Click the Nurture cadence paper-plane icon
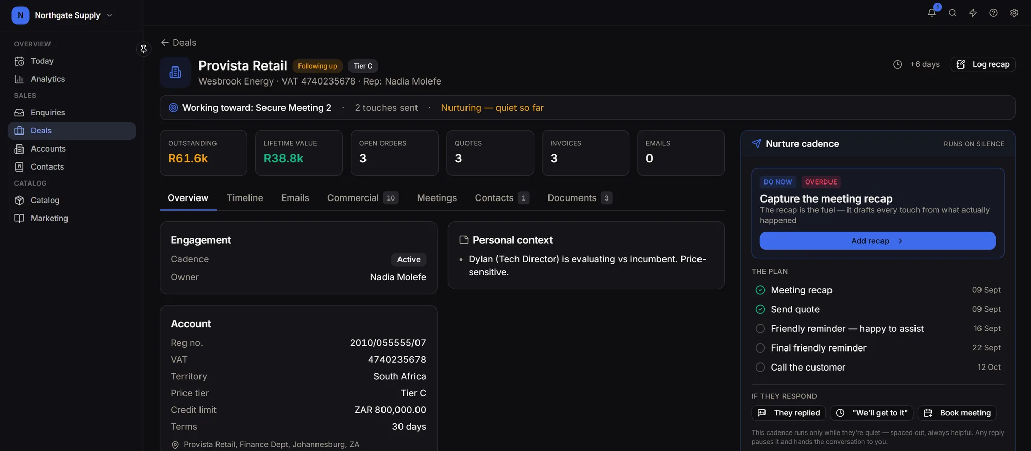The image size is (1031, 451). click(x=756, y=144)
